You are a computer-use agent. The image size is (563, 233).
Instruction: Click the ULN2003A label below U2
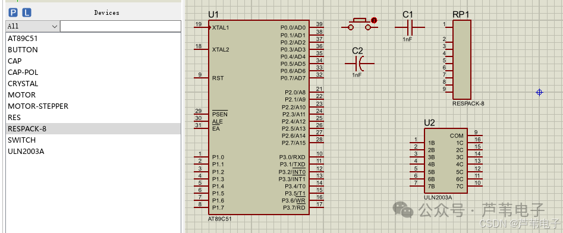point(438,197)
